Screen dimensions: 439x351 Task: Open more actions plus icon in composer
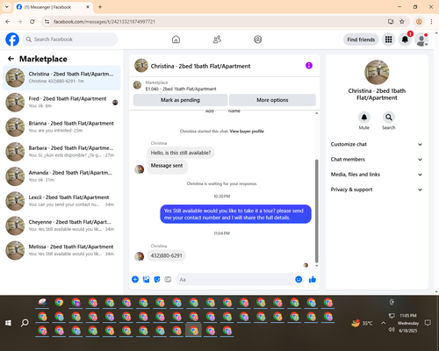135,279
